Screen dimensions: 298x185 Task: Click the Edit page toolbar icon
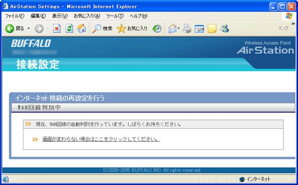click(x=199, y=29)
